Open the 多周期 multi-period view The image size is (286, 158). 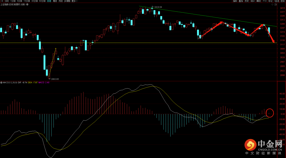click(x=67, y=1)
